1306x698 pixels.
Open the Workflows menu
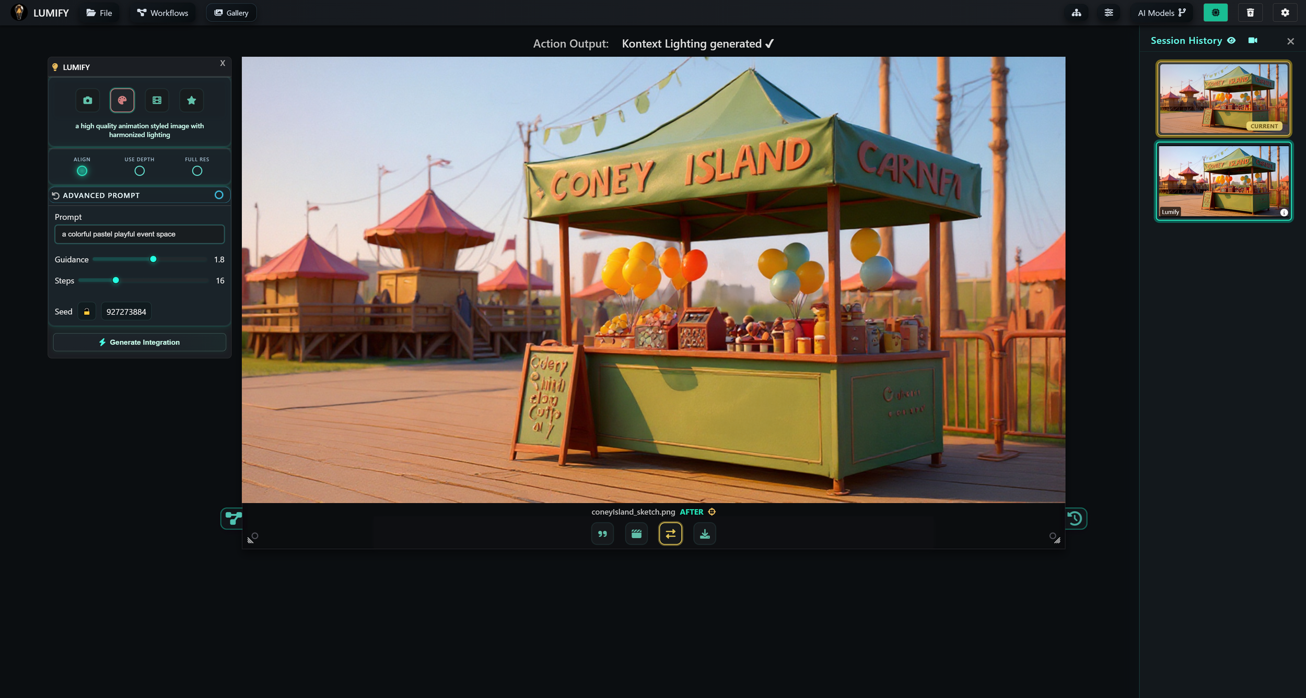pos(162,13)
